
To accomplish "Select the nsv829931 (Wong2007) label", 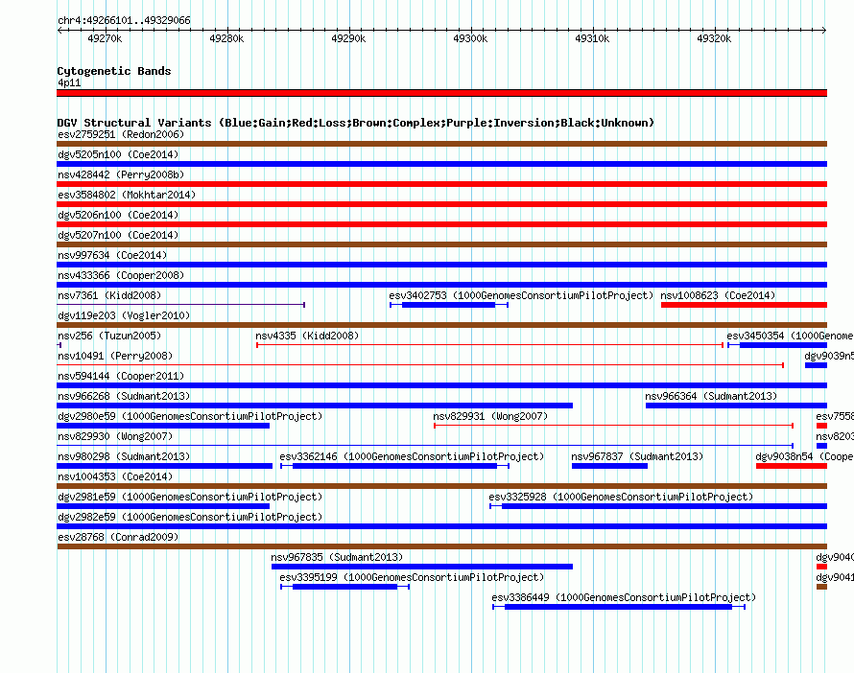I will point(490,416).
